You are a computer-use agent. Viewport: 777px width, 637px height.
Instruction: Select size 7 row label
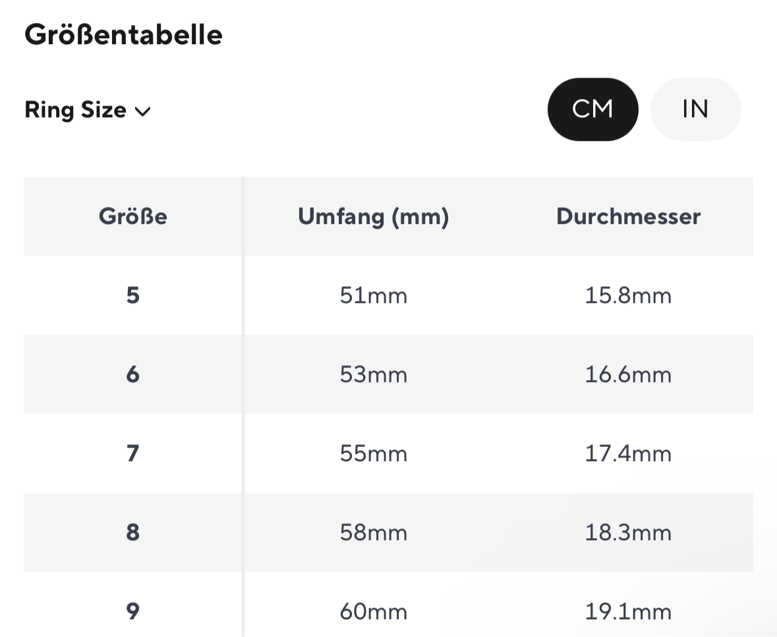133,453
